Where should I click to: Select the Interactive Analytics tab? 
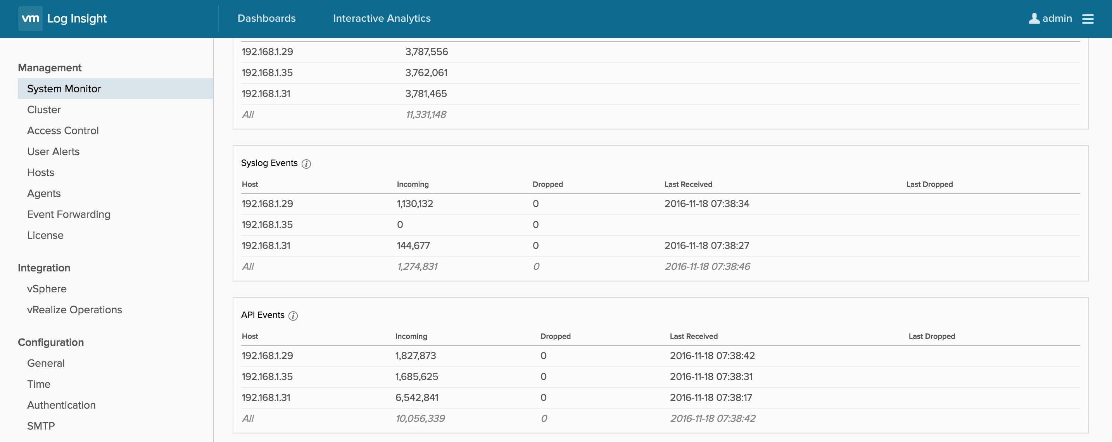[382, 19]
